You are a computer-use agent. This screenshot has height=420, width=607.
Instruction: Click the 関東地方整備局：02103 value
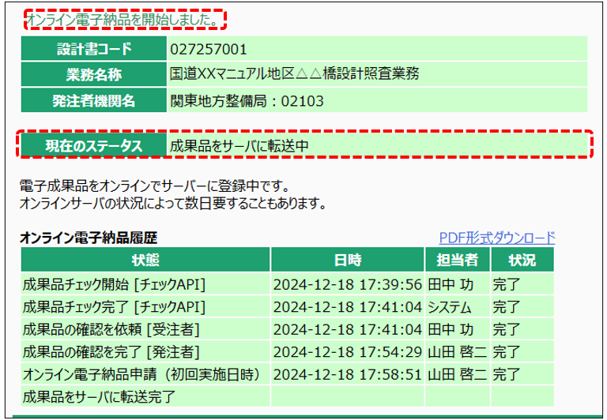click(x=247, y=100)
